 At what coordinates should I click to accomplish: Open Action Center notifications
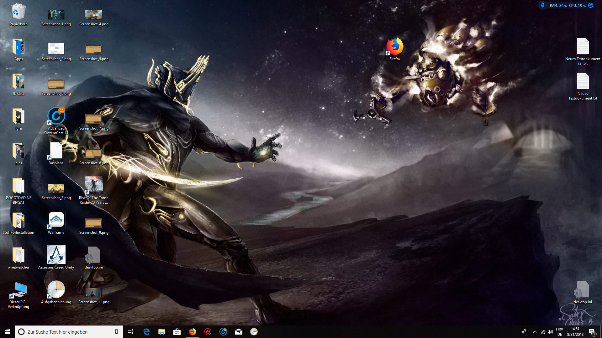(592, 332)
